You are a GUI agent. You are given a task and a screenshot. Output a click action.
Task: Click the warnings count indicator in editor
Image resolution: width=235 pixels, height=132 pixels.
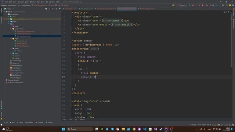pyautogui.click(x=225, y=12)
